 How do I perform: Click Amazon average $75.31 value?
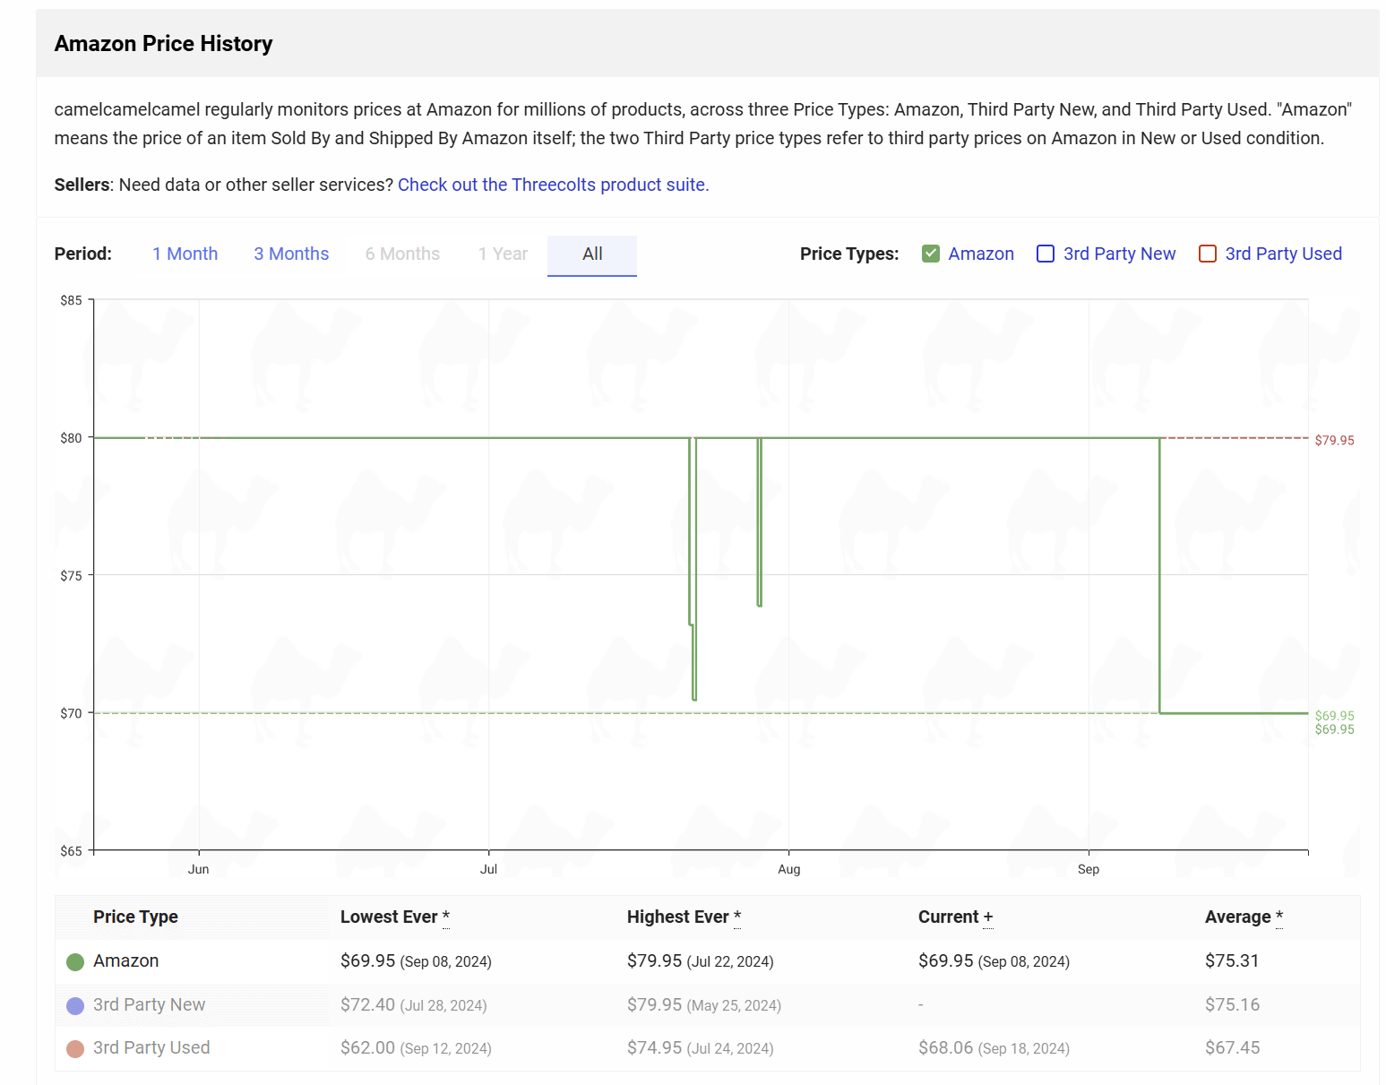click(1232, 961)
